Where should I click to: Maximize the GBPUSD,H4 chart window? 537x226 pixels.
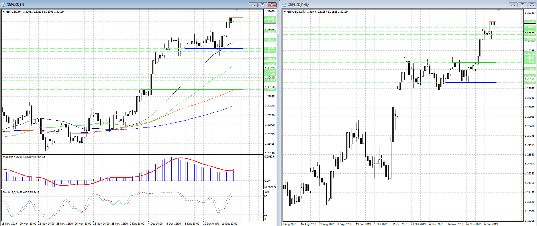click(262, 5)
